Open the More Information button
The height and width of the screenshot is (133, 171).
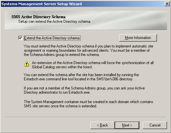click(x=138, y=38)
